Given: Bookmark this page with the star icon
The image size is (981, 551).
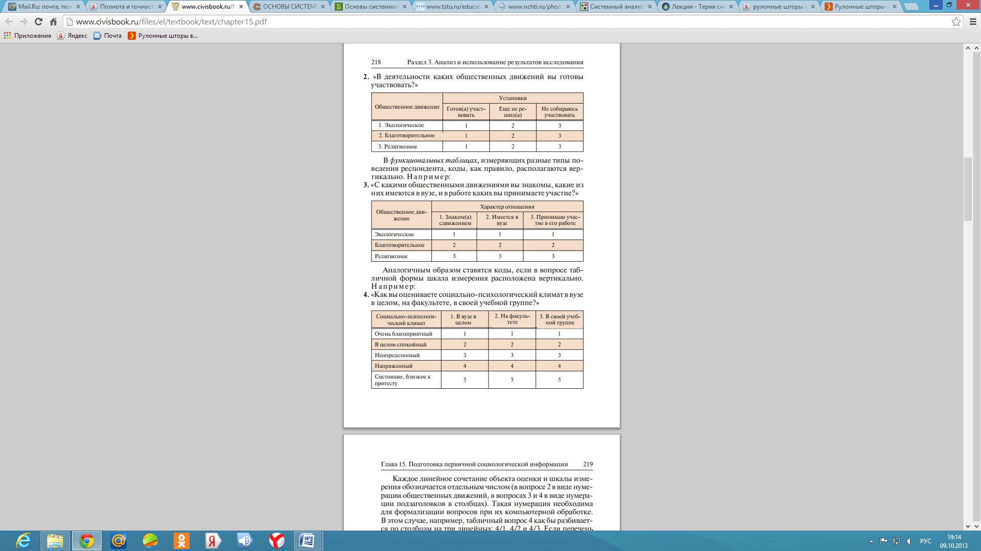Looking at the screenshot, I should tap(956, 22).
